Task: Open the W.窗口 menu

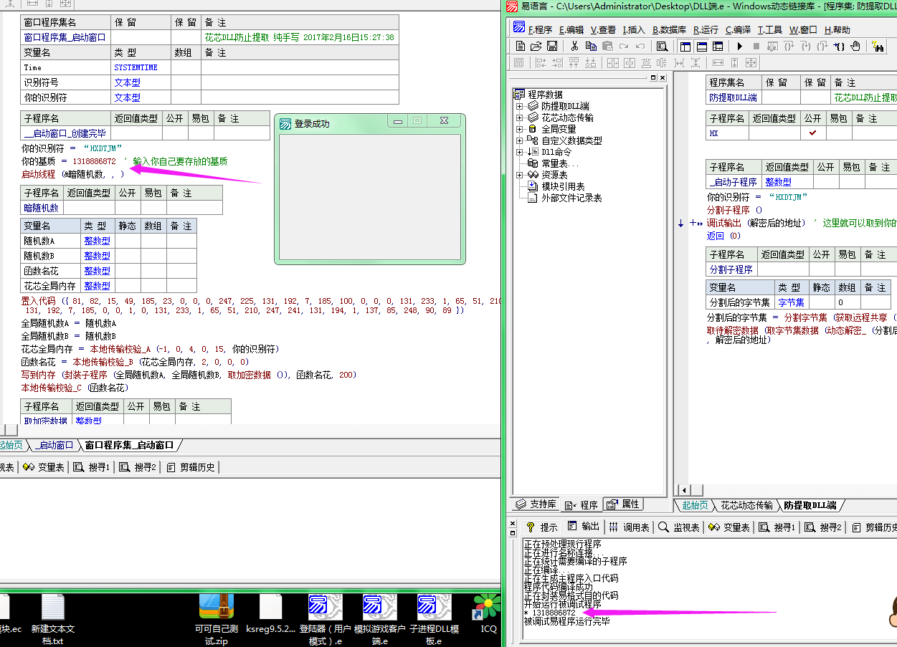Action: point(803,29)
